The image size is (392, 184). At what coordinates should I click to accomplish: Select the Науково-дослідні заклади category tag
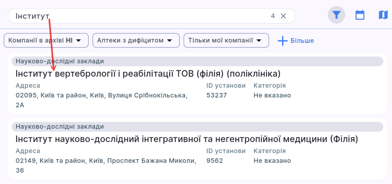60,61
